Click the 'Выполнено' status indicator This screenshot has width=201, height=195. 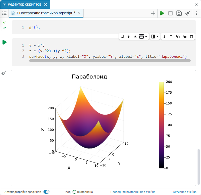(x=83, y=192)
